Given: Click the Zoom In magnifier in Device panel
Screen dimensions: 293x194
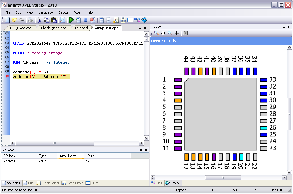Looking at the screenshot, I should tap(156, 33).
